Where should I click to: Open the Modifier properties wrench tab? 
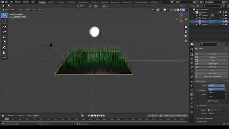coord(192,86)
